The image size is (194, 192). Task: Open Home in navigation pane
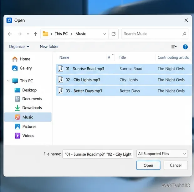(x=25, y=59)
